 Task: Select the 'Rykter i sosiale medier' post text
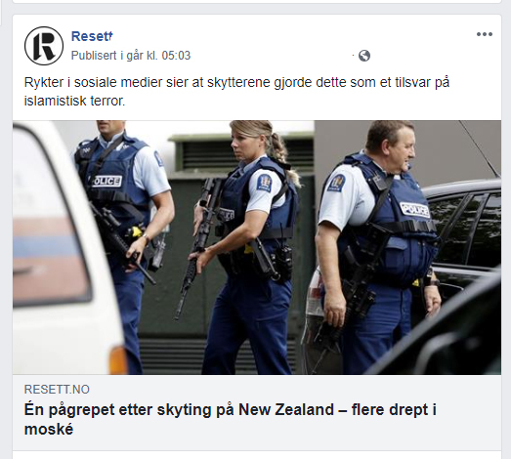tap(236, 91)
